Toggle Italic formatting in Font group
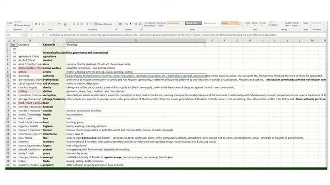The image size is (330, 185). [39, 24]
